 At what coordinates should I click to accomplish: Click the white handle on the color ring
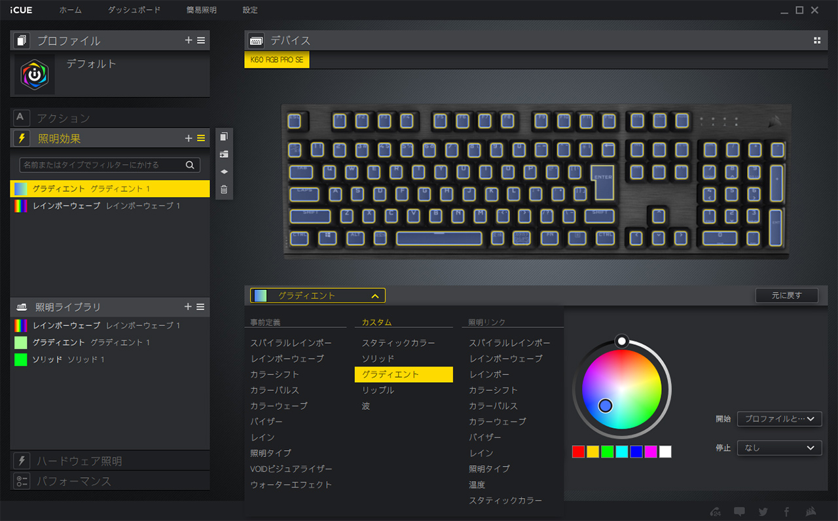click(x=622, y=341)
